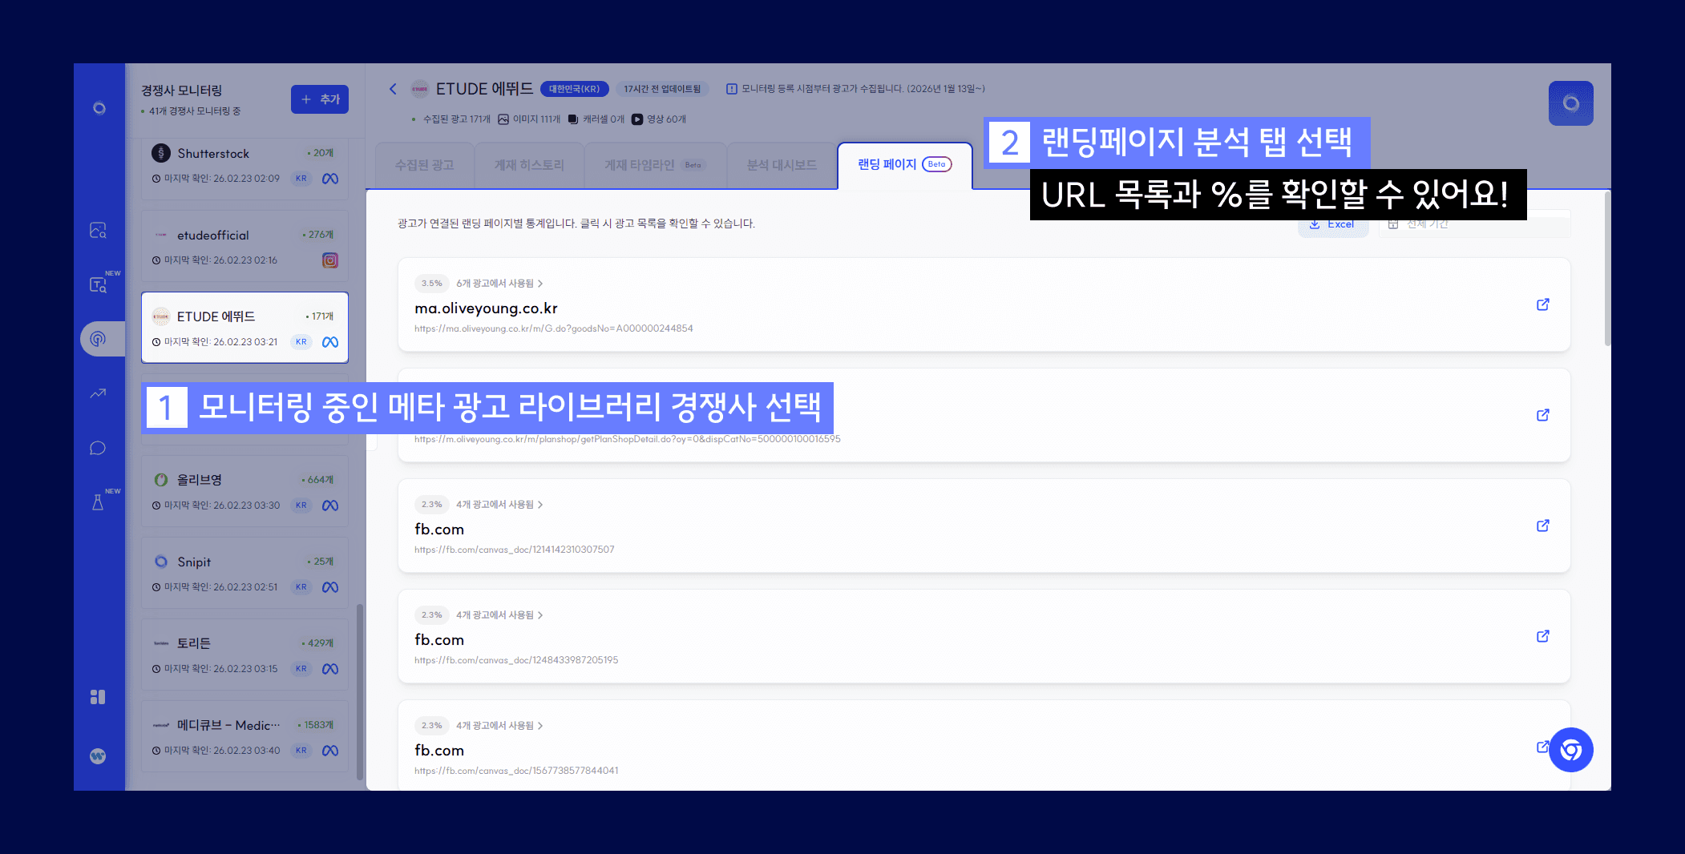Viewport: 1685px width, 854px height.
Task: Click the Meta icon on the Snipit card
Action: 330,587
